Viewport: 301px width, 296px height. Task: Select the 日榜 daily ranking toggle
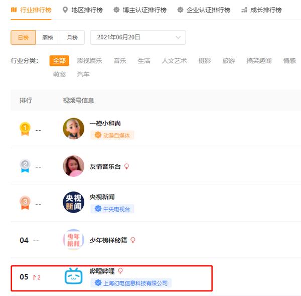pos(23,38)
